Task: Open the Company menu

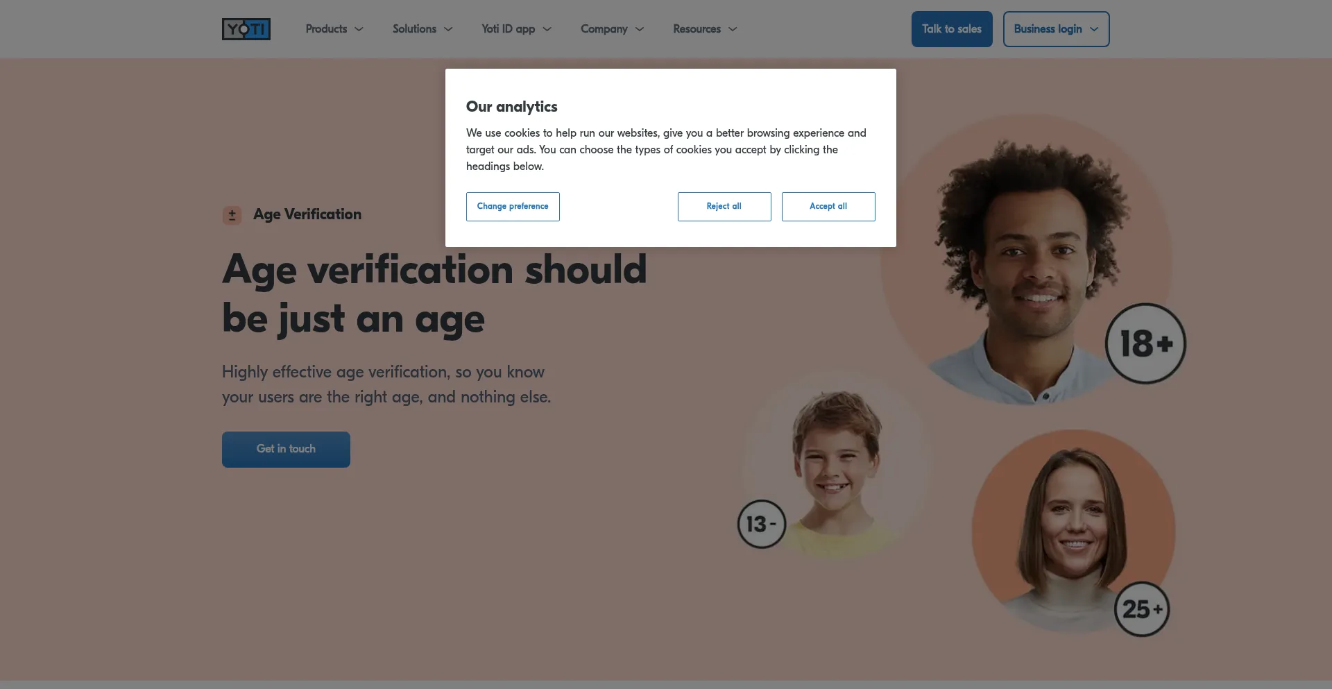Action: coord(612,29)
